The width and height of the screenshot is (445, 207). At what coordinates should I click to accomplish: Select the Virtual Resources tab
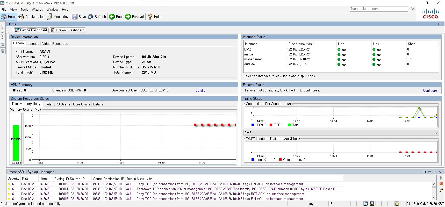click(55, 44)
